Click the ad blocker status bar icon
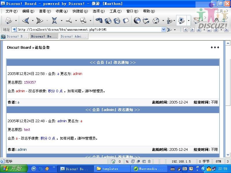This screenshot has height=173, width=231. (x=127, y=161)
